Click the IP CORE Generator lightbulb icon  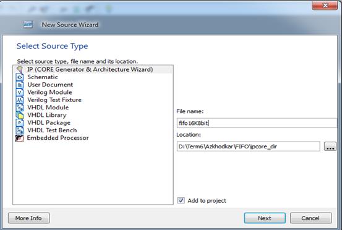[20, 69]
